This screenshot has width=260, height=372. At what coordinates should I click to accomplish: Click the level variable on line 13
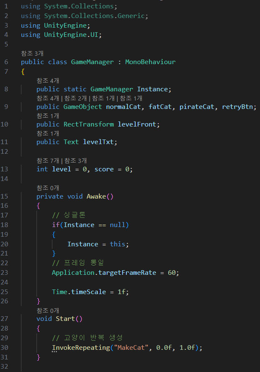pos(62,169)
